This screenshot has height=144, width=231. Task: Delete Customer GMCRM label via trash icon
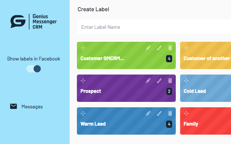[170, 48]
